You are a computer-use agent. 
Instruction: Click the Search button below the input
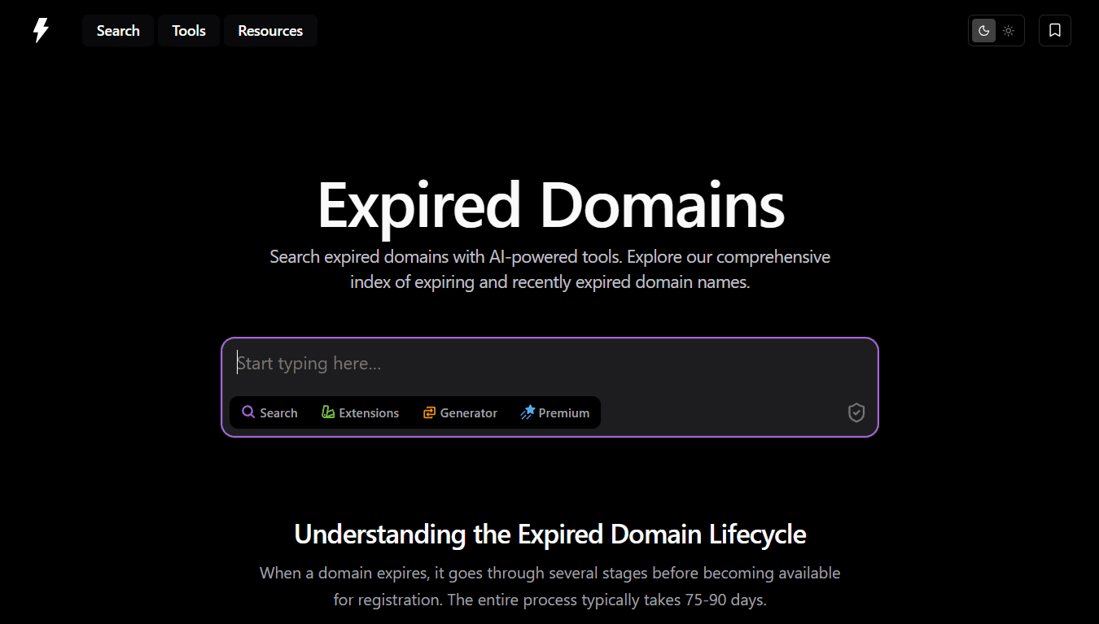269,412
